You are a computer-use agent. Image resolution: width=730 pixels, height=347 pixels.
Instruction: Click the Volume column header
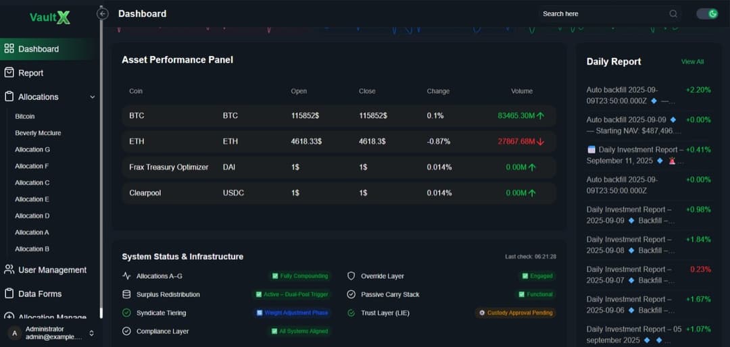coord(522,91)
